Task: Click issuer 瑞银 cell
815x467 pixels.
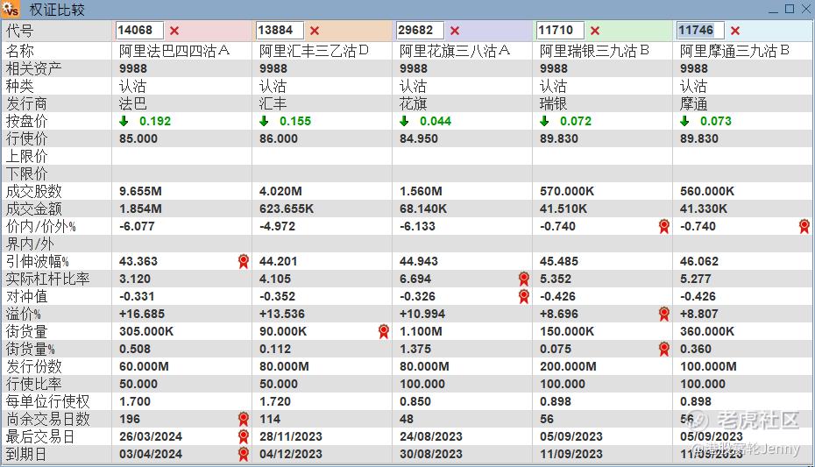Action: click(x=554, y=104)
